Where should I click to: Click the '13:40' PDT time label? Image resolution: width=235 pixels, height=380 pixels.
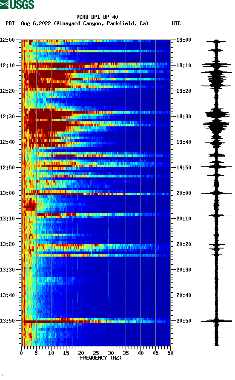pos(8,295)
